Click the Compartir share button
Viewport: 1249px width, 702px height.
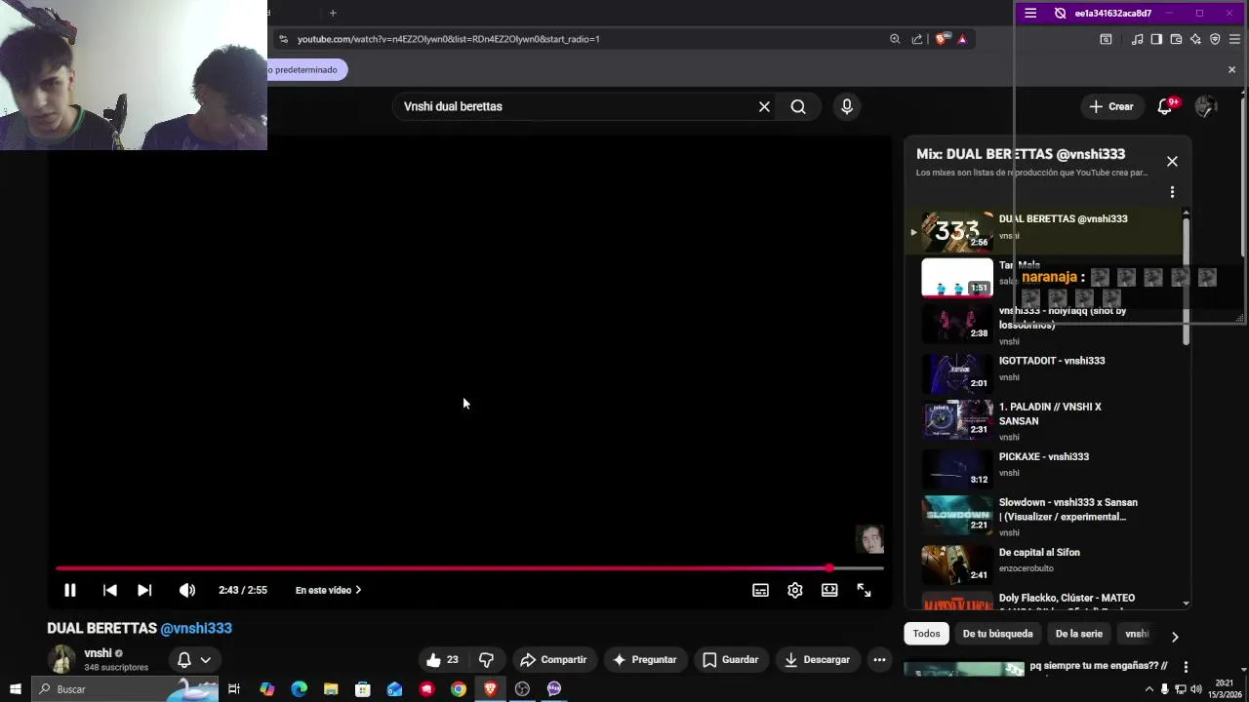point(553,660)
